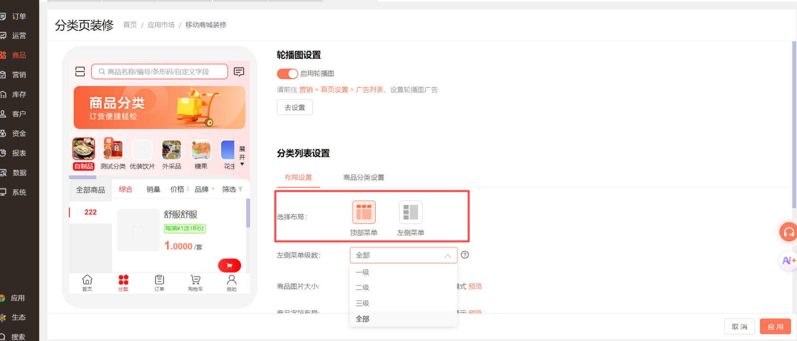Tap the 订单 order icon in preview

point(159,283)
